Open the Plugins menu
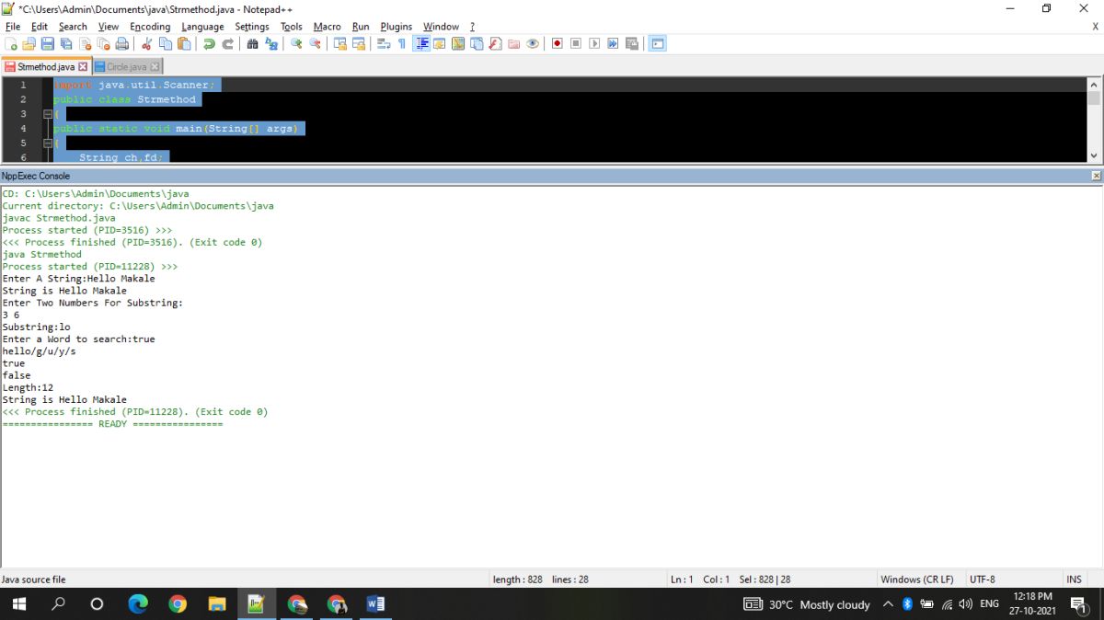Image resolution: width=1104 pixels, height=620 pixels. 397,27
